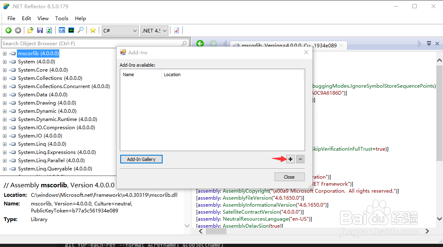The height and width of the screenshot is (247, 443).
Task: Expand the System.Linq.Expressions node
Action: (5, 152)
